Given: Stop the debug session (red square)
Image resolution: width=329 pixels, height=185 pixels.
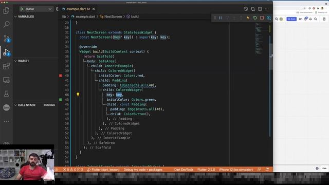Looking at the screenshot, I should click(x=262, y=18).
